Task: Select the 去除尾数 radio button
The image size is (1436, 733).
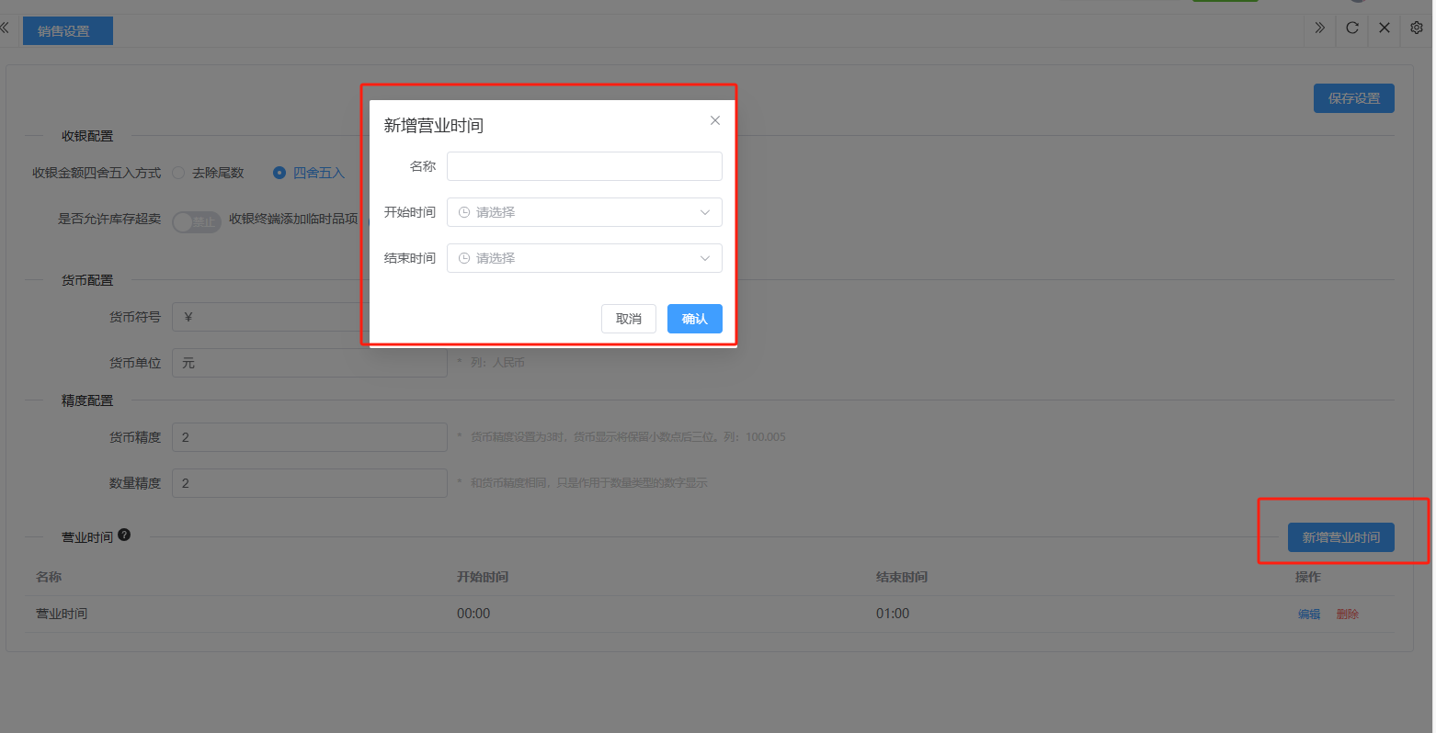Action: point(178,173)
